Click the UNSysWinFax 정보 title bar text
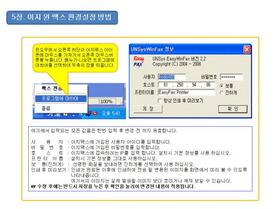Viewport: 278px width, 209px height. tap(152, 49)
